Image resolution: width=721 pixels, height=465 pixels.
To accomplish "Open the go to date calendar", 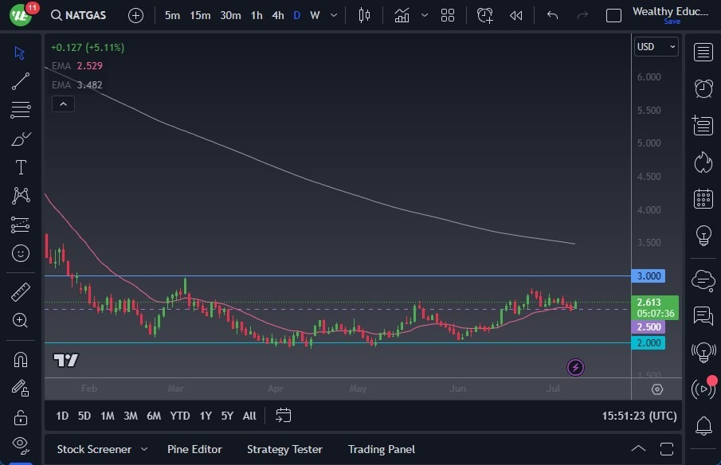I will point(284,416).
